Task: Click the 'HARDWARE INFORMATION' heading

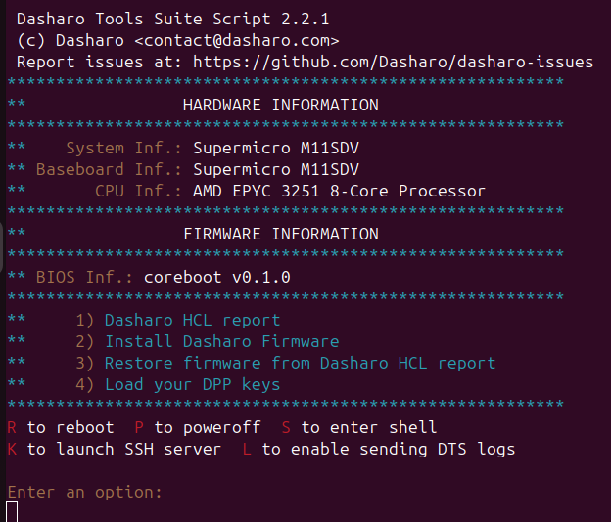Action: click(x=281, y=105)
